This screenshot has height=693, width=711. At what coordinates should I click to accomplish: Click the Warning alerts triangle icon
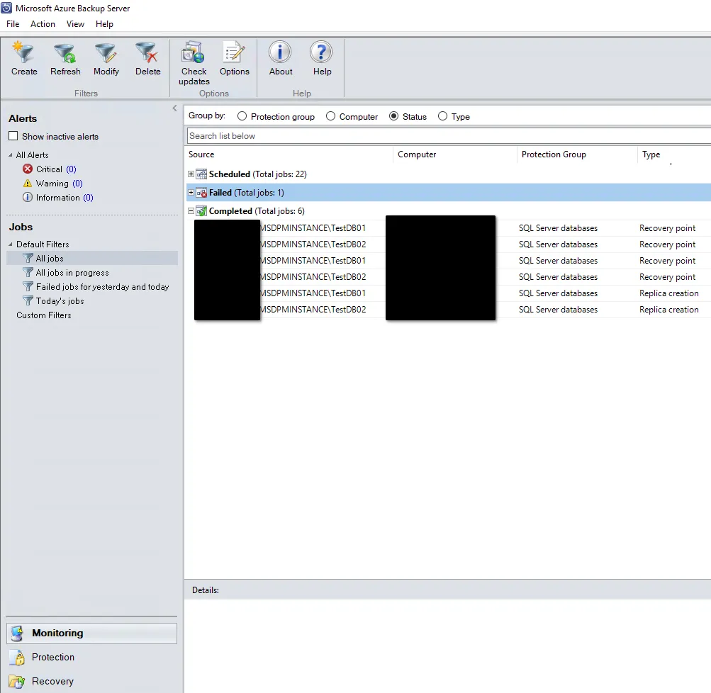(28, 183)
